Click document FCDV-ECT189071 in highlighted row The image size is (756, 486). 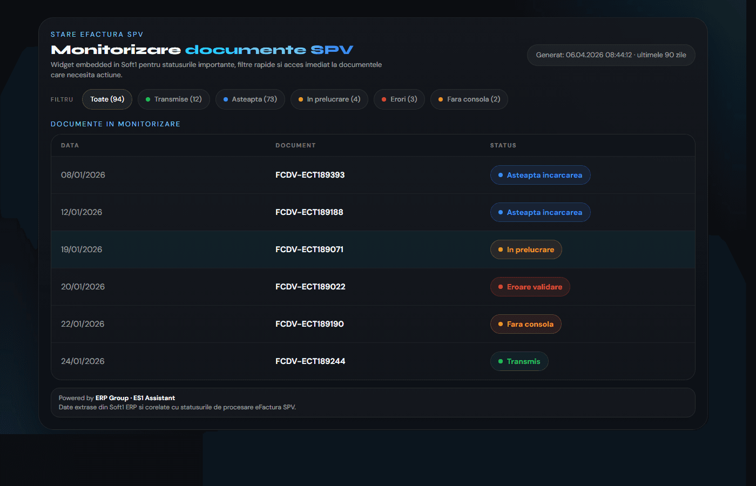click(309, 249)
